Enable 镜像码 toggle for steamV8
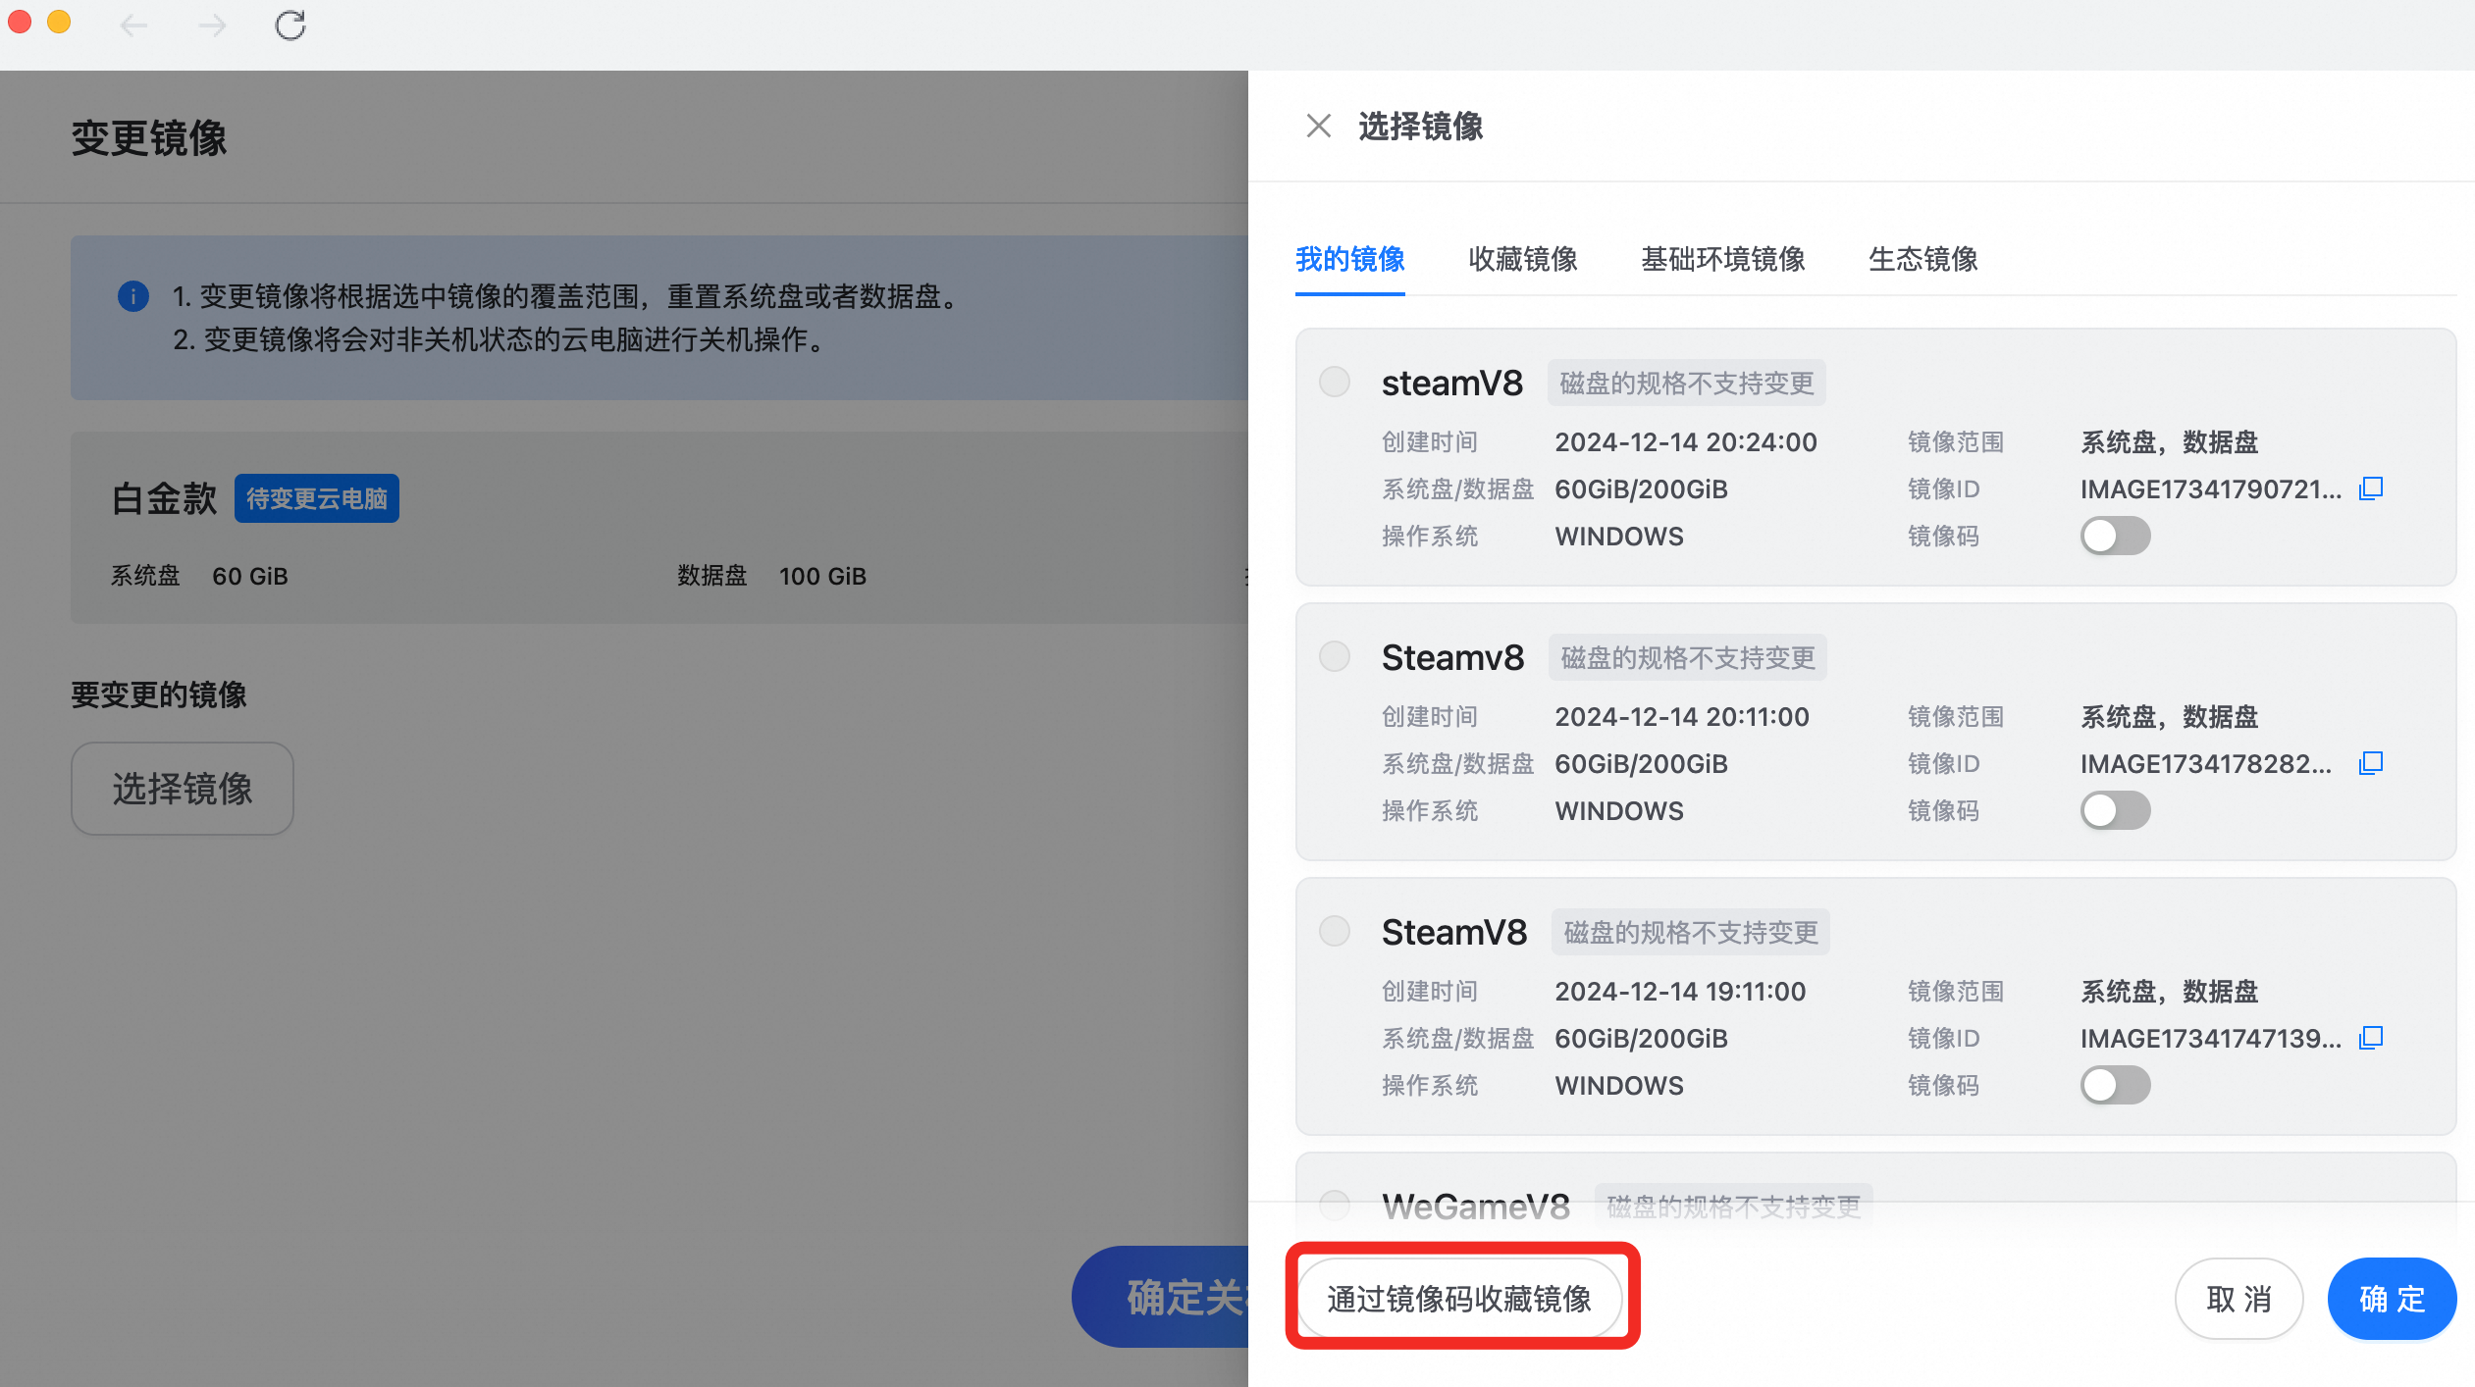 click(2115, 536)
